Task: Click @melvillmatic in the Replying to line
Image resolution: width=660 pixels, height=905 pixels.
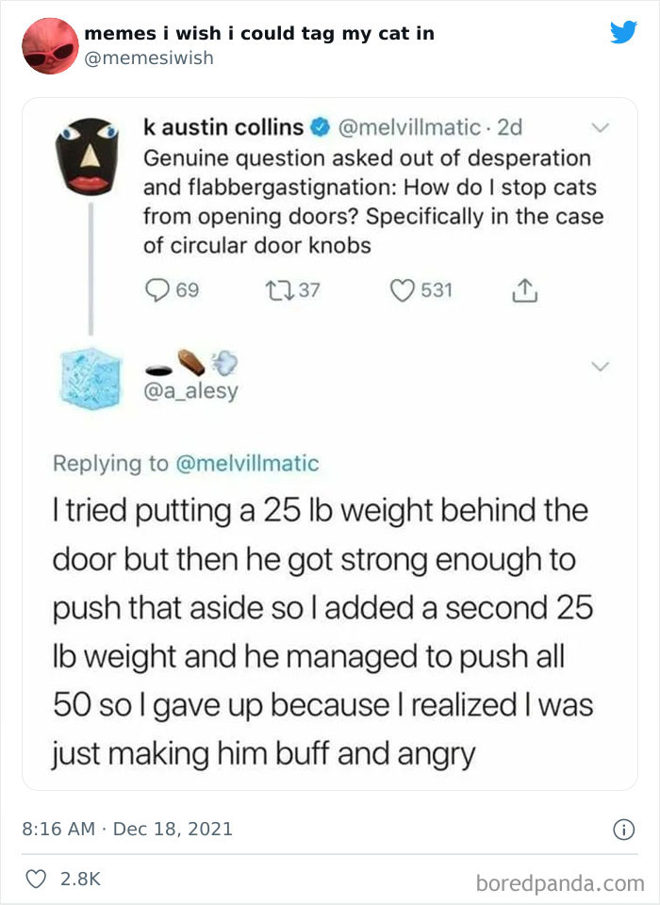Action: (247, 464)
